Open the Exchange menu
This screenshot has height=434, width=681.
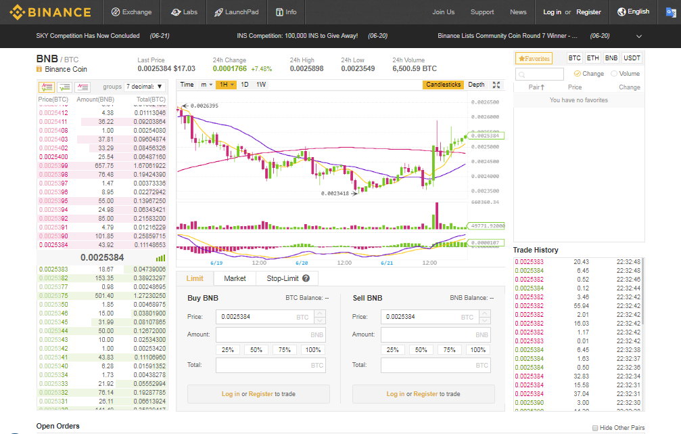132,12
